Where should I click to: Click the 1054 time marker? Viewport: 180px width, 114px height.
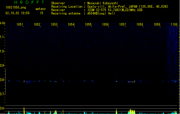tap(71, 25)
